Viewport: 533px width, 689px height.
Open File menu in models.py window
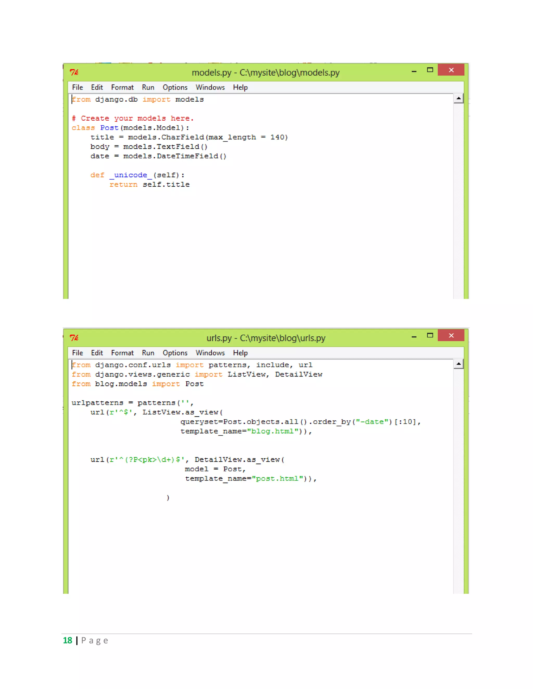coord(77,87)
